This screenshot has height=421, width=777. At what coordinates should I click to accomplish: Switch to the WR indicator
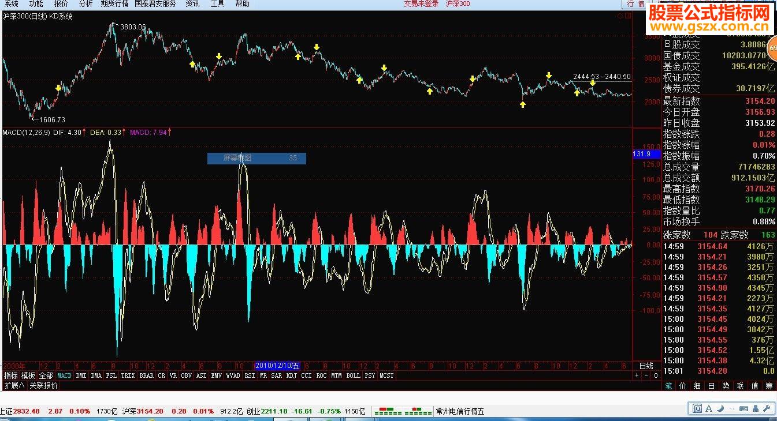pyautogui.click(x=263, y=375)
